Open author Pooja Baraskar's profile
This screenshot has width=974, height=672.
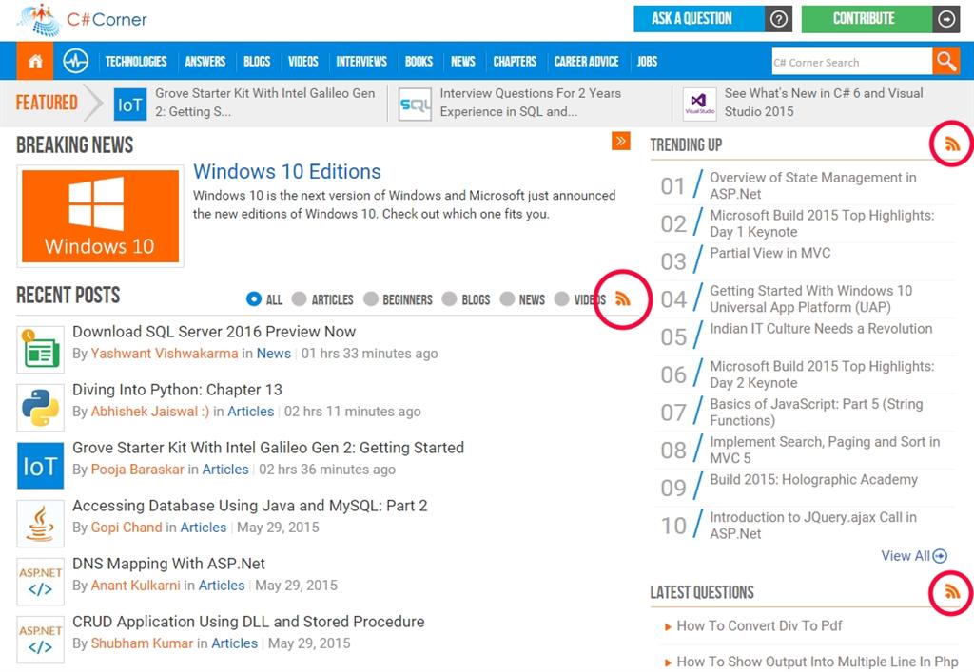(138, 470)
